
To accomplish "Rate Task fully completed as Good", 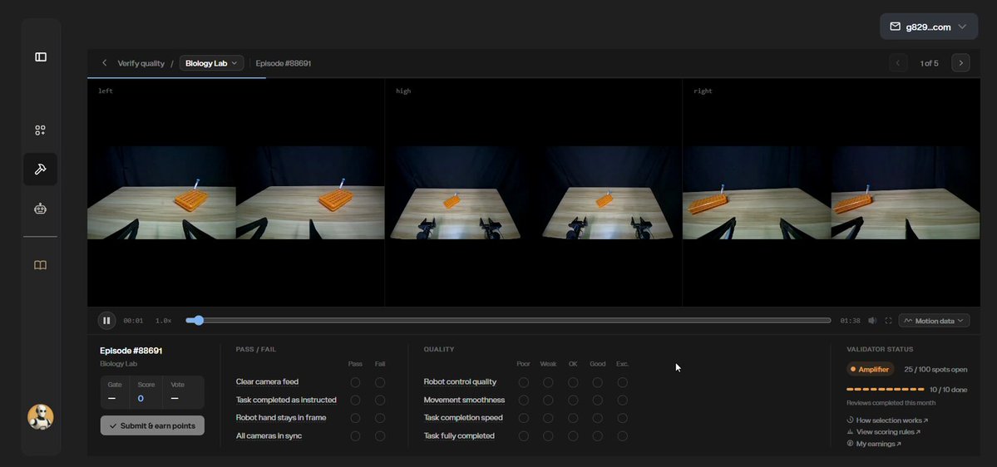I will pyautogui.click(x=598, y=436).
